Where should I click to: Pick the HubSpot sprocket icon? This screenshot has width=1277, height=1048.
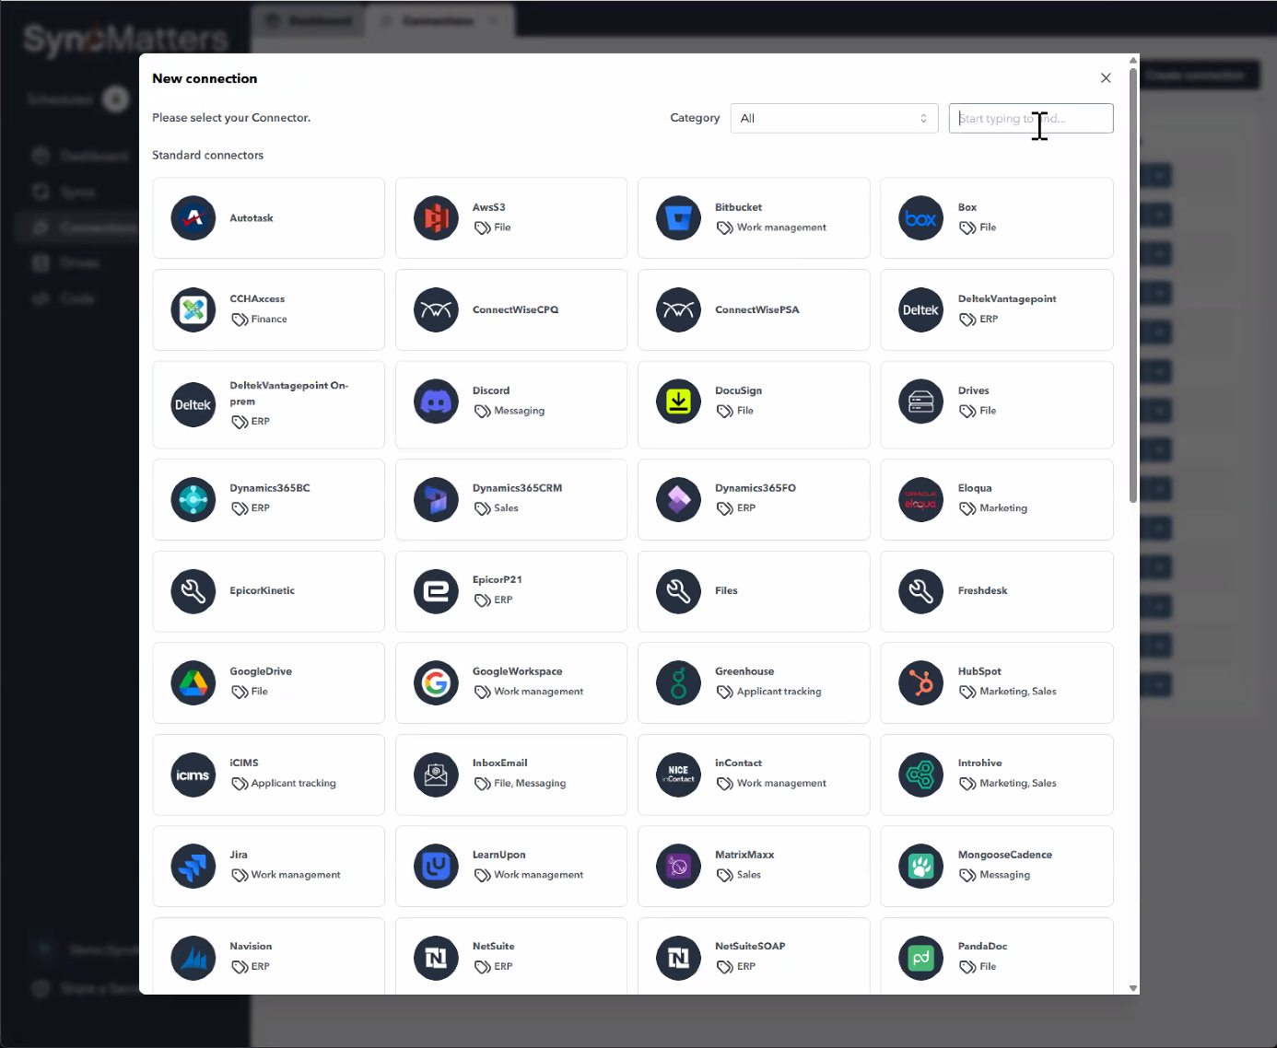click(x=920, y=682)
